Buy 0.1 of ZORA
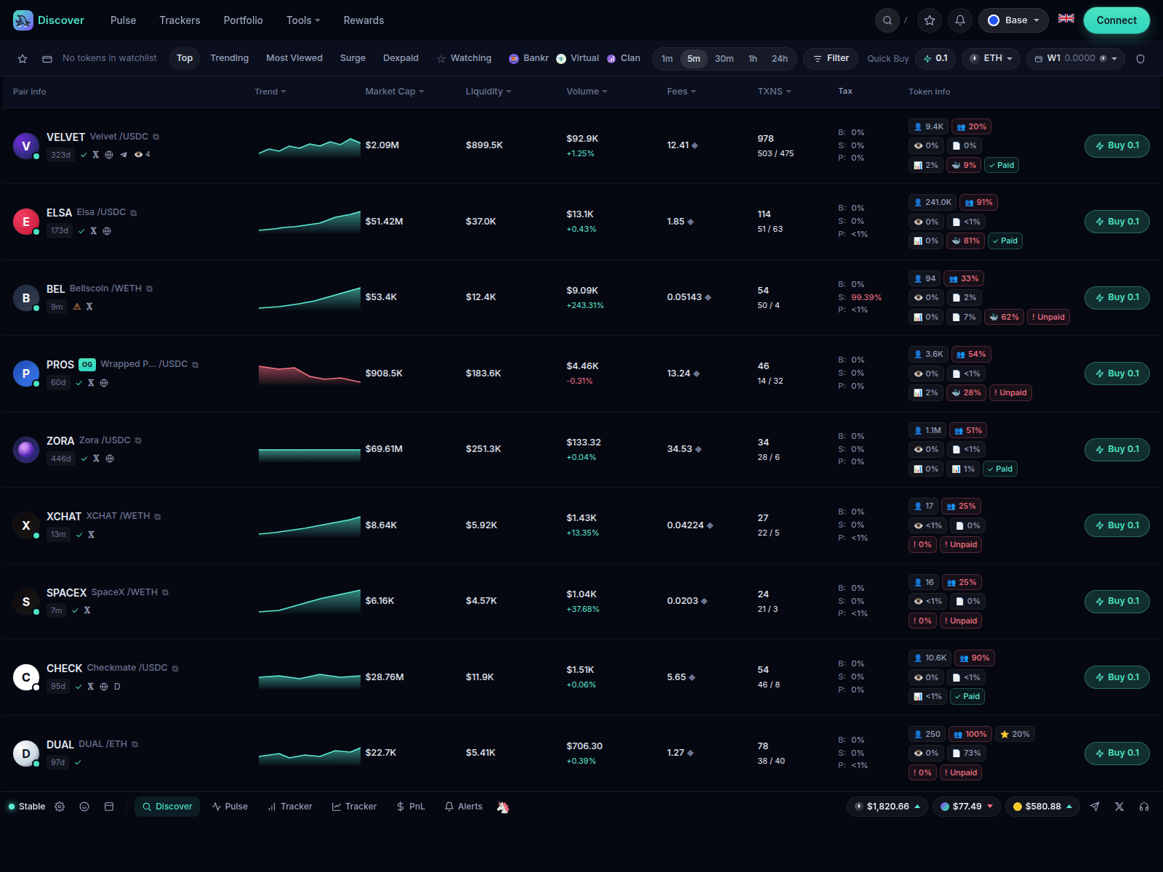 (1117, 450)
